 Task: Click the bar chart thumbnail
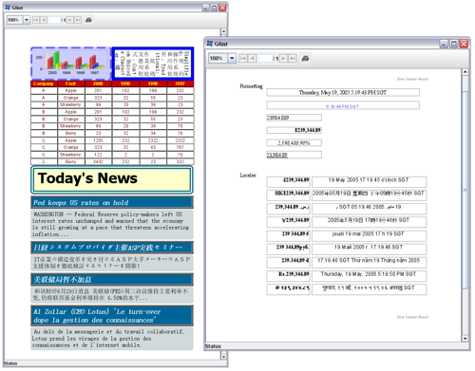pos(70,64)
